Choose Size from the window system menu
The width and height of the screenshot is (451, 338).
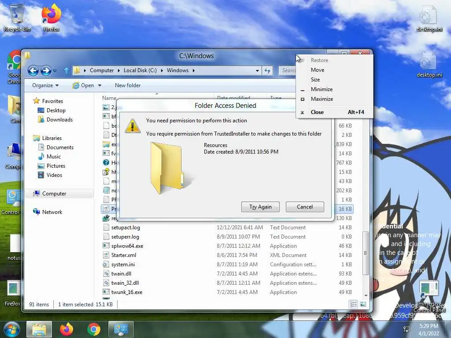tap(335, 80)
